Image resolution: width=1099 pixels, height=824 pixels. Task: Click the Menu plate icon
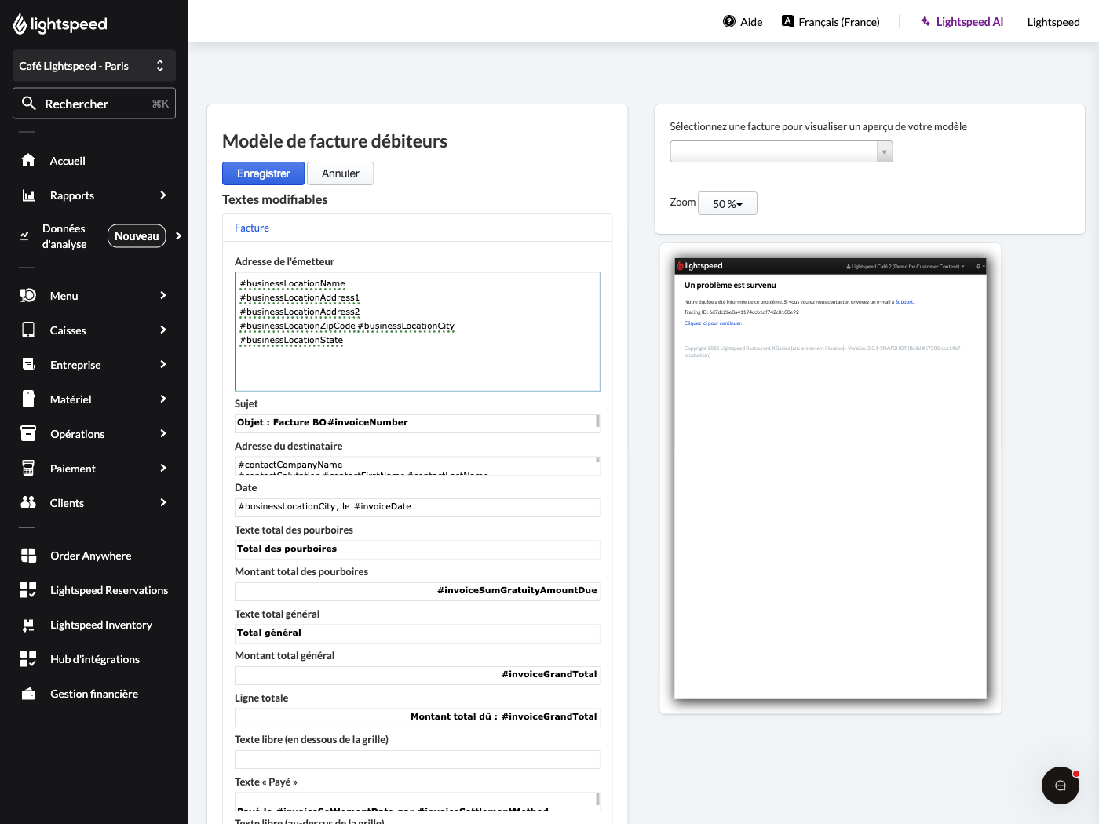pyautogui.click(x=28, y=295)
